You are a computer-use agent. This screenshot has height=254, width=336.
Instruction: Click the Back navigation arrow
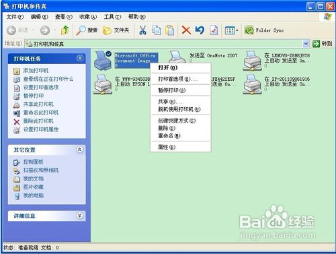(x=11, y=30)
